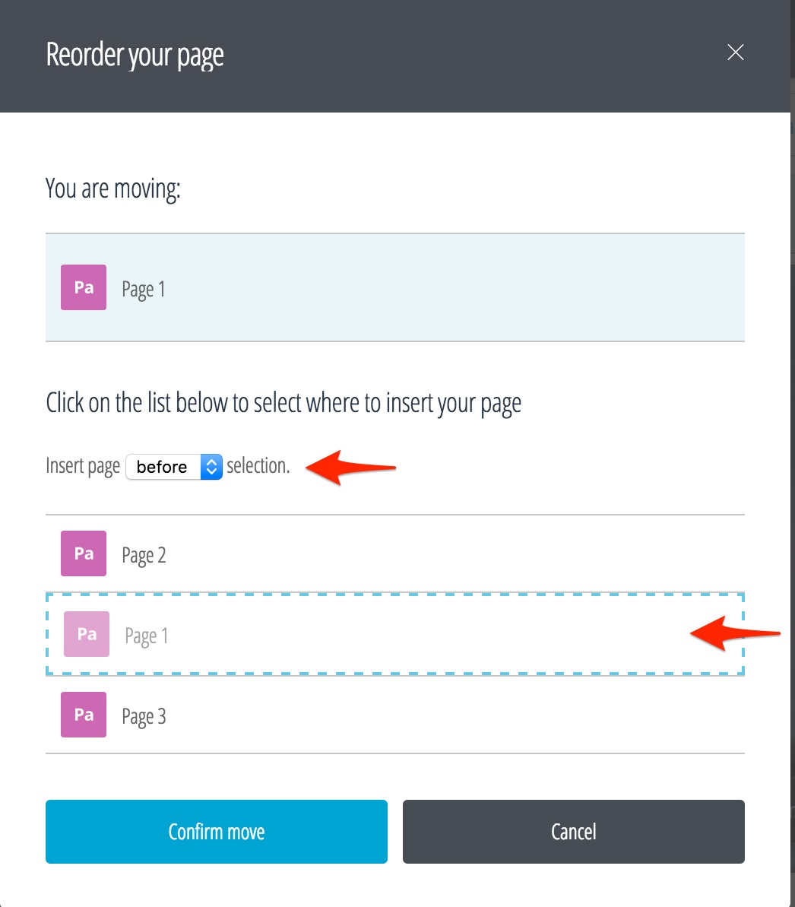The height and width of the screenshot is (907, 795).
Task: Select the Page 2 label in the list
Action: pyautogui.click(x=144, y=556)
